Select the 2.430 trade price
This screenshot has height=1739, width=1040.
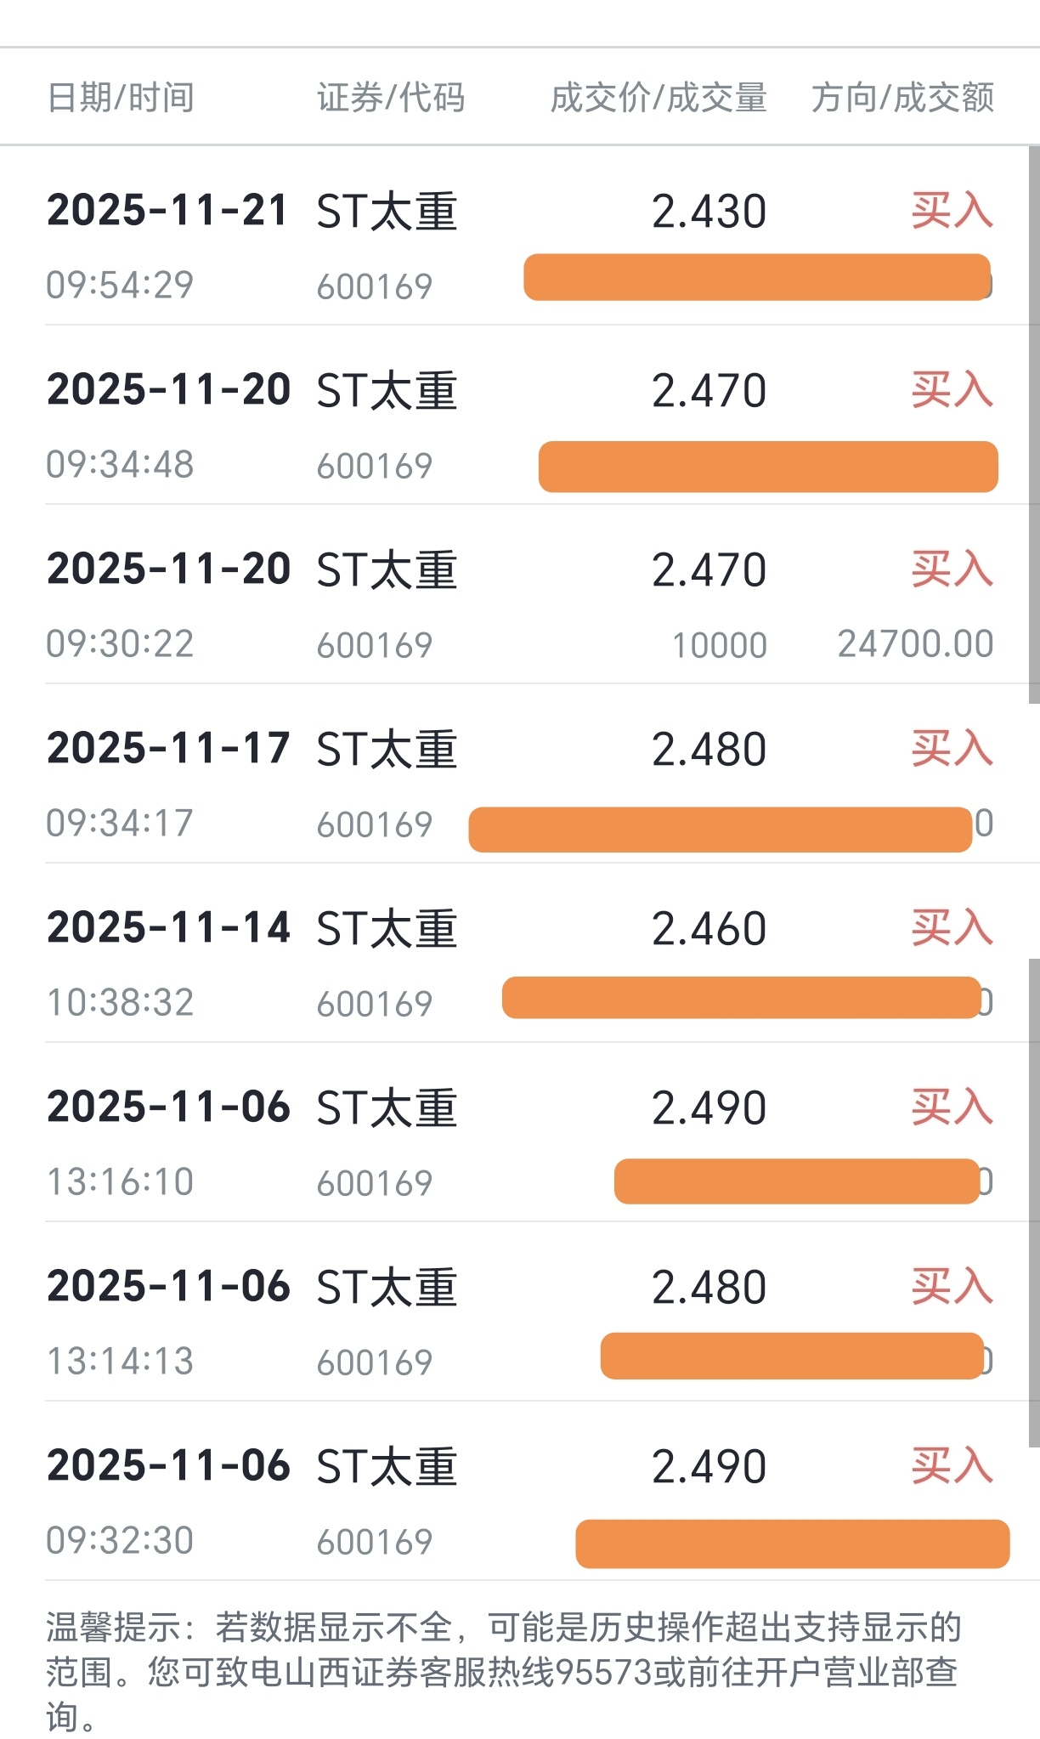[x=709, y=211]
